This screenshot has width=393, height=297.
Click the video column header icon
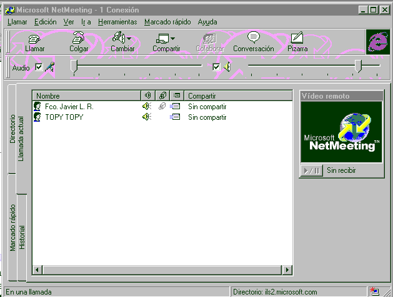click(x=162, y=95)
